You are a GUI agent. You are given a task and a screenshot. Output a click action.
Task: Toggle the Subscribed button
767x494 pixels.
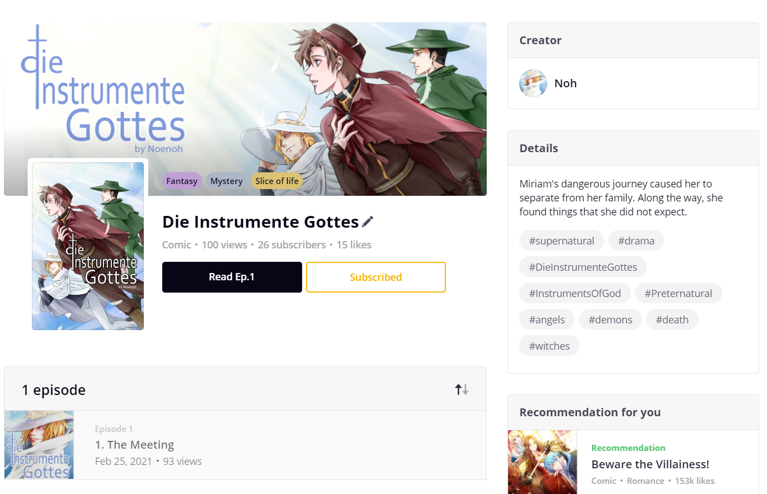[375, 277]
